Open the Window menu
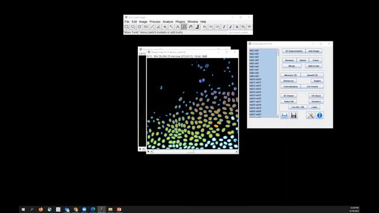379x213 pixels. (192, 21)
